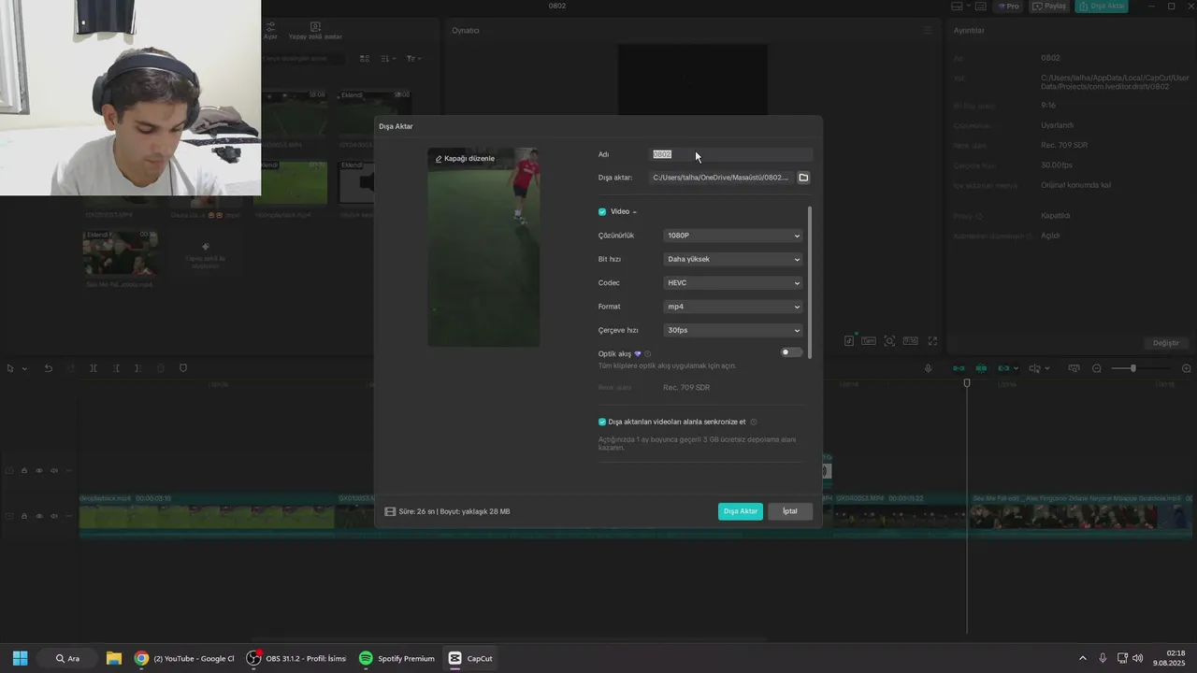This screenshot has height=673, width=1197.
Task: Click Dışa Aktar export confirm button
Action: point(741,511)
